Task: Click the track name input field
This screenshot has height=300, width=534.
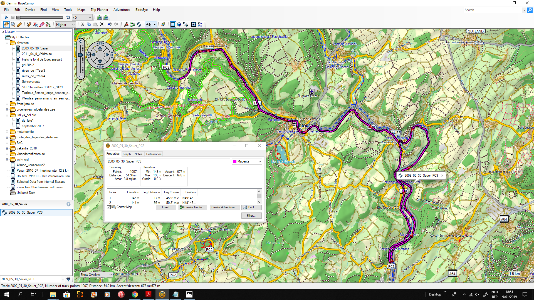Action: [169, 161]
